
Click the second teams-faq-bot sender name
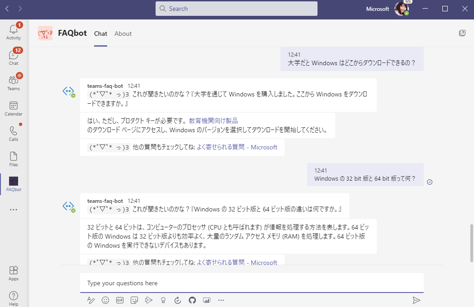[105, 201]
